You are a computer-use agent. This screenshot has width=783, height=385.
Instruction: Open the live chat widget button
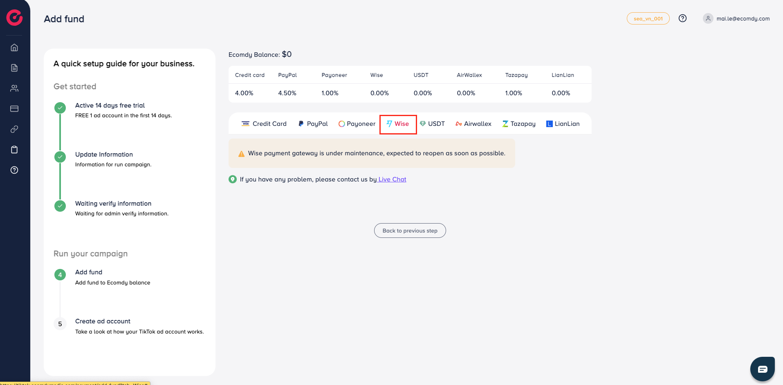[x=763, y=369]
